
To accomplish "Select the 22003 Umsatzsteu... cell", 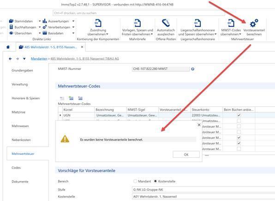I will click(206, 115).
